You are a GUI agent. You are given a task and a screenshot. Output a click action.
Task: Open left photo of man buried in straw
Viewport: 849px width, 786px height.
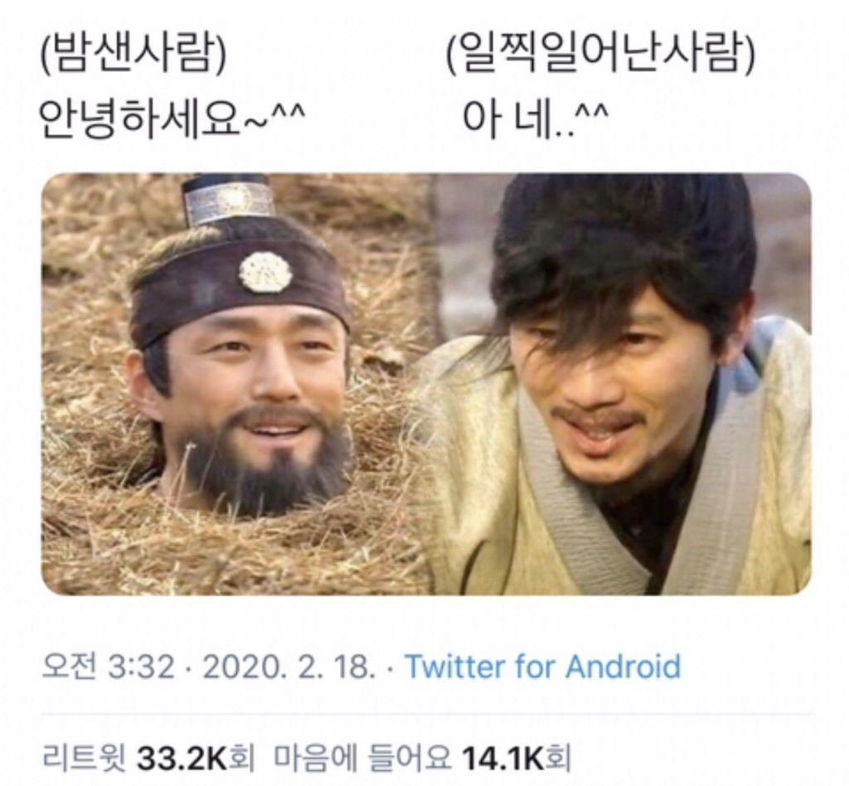(x=238, y=385)
